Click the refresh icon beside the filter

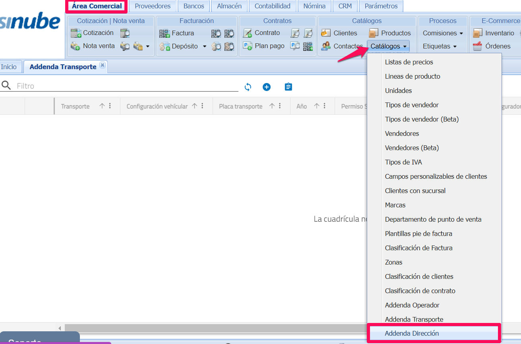tap(248, 87)
